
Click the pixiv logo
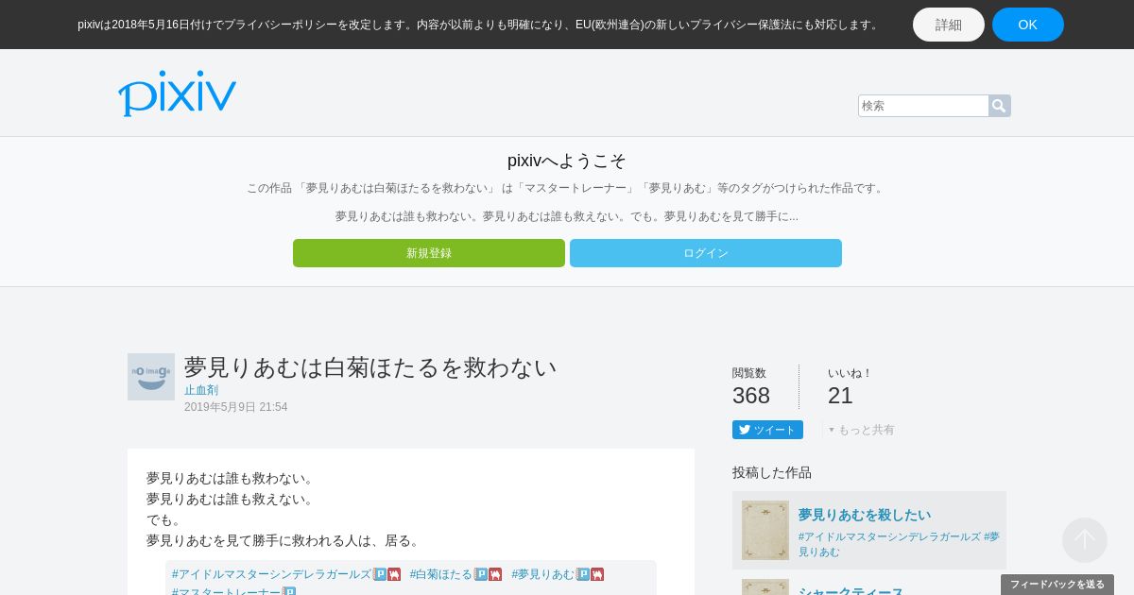177,93
